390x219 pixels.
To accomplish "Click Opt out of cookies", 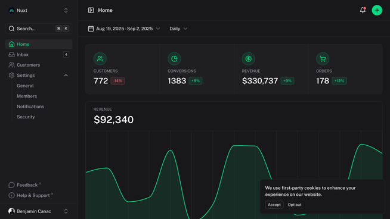I will [x=295, y=205].
